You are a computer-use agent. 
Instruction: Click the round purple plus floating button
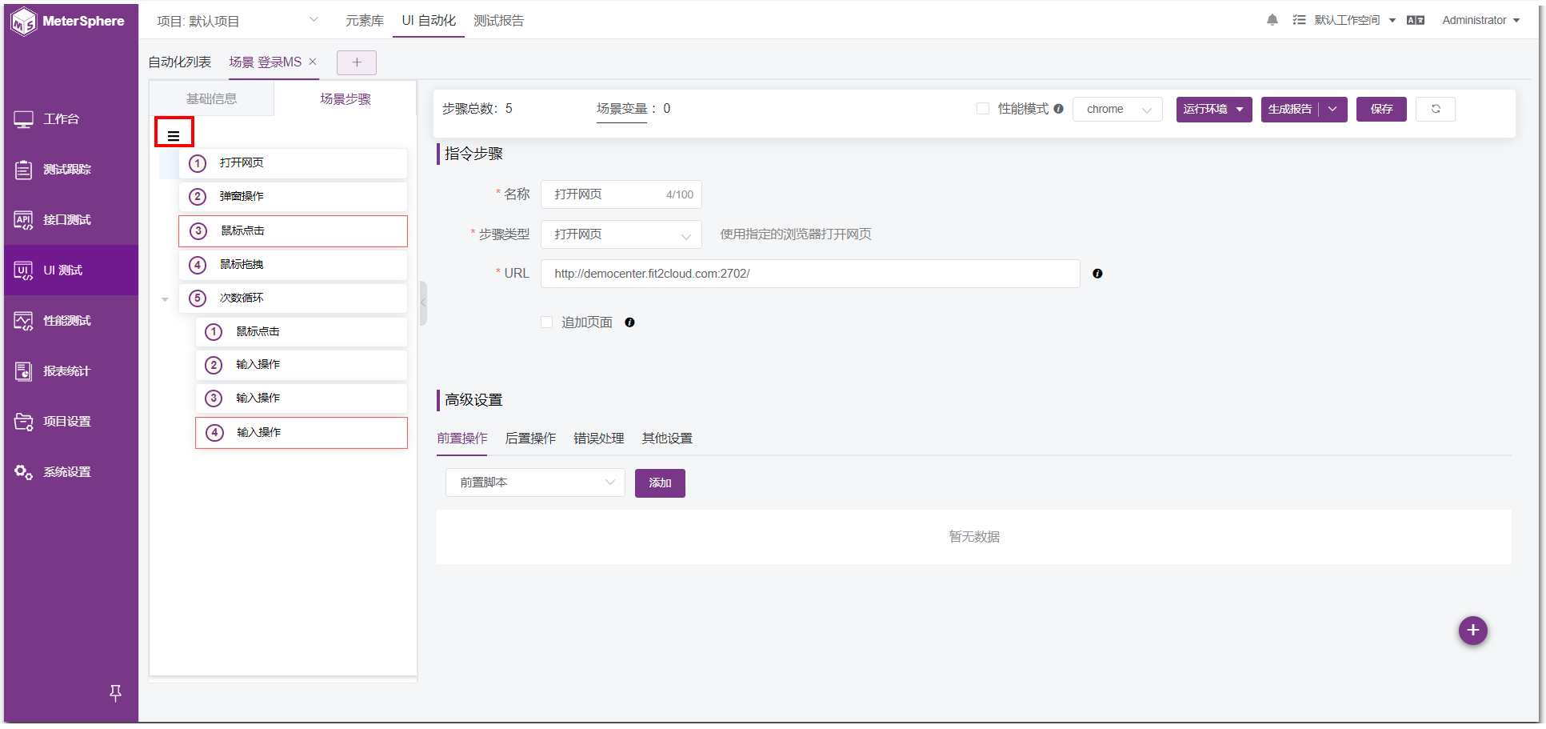tap(1472, 631)
